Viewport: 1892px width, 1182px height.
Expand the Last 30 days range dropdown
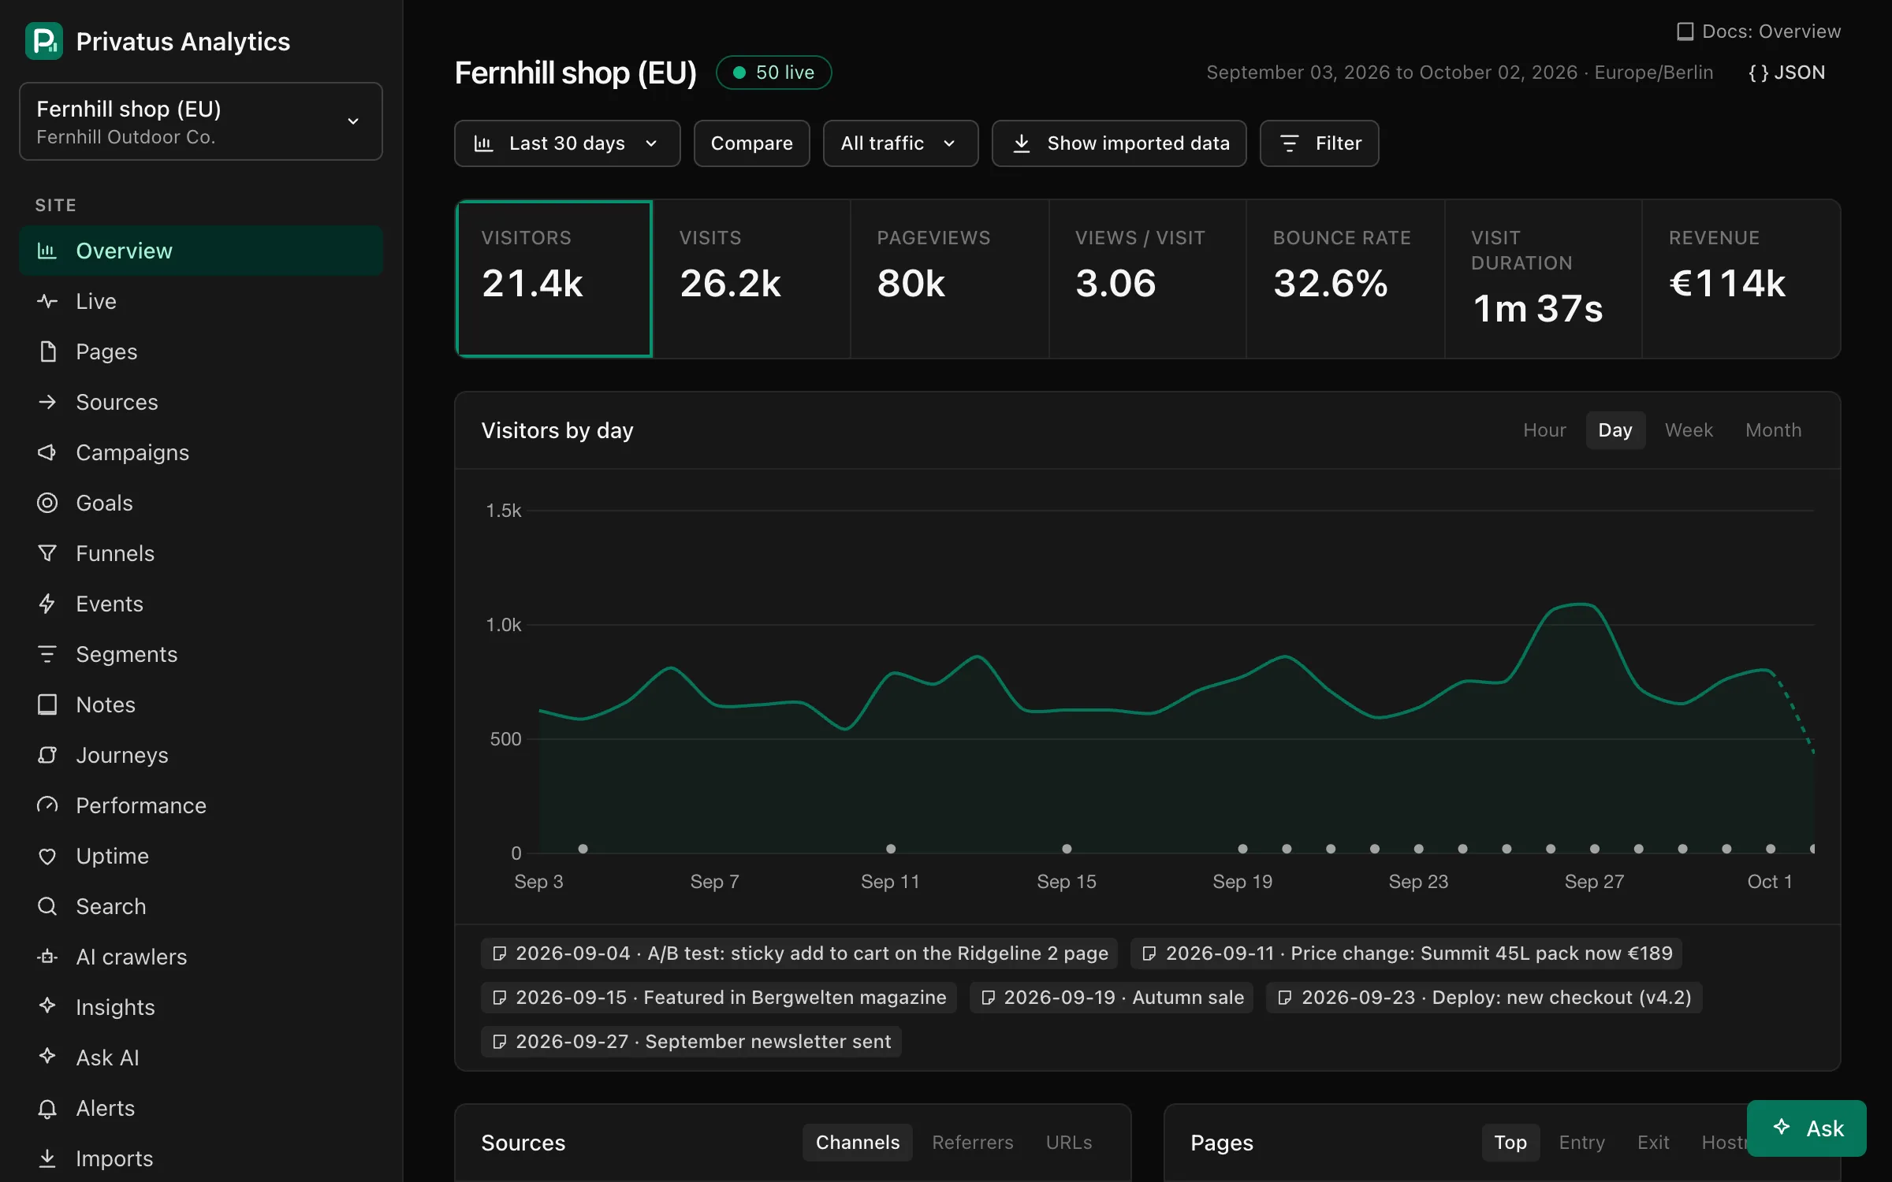pyautogui.click(x=568, y=143)
